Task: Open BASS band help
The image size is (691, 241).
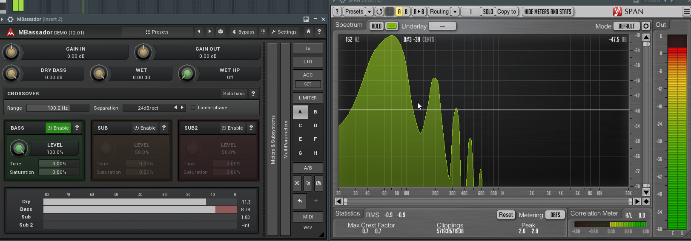Action: tap(77, 128)
